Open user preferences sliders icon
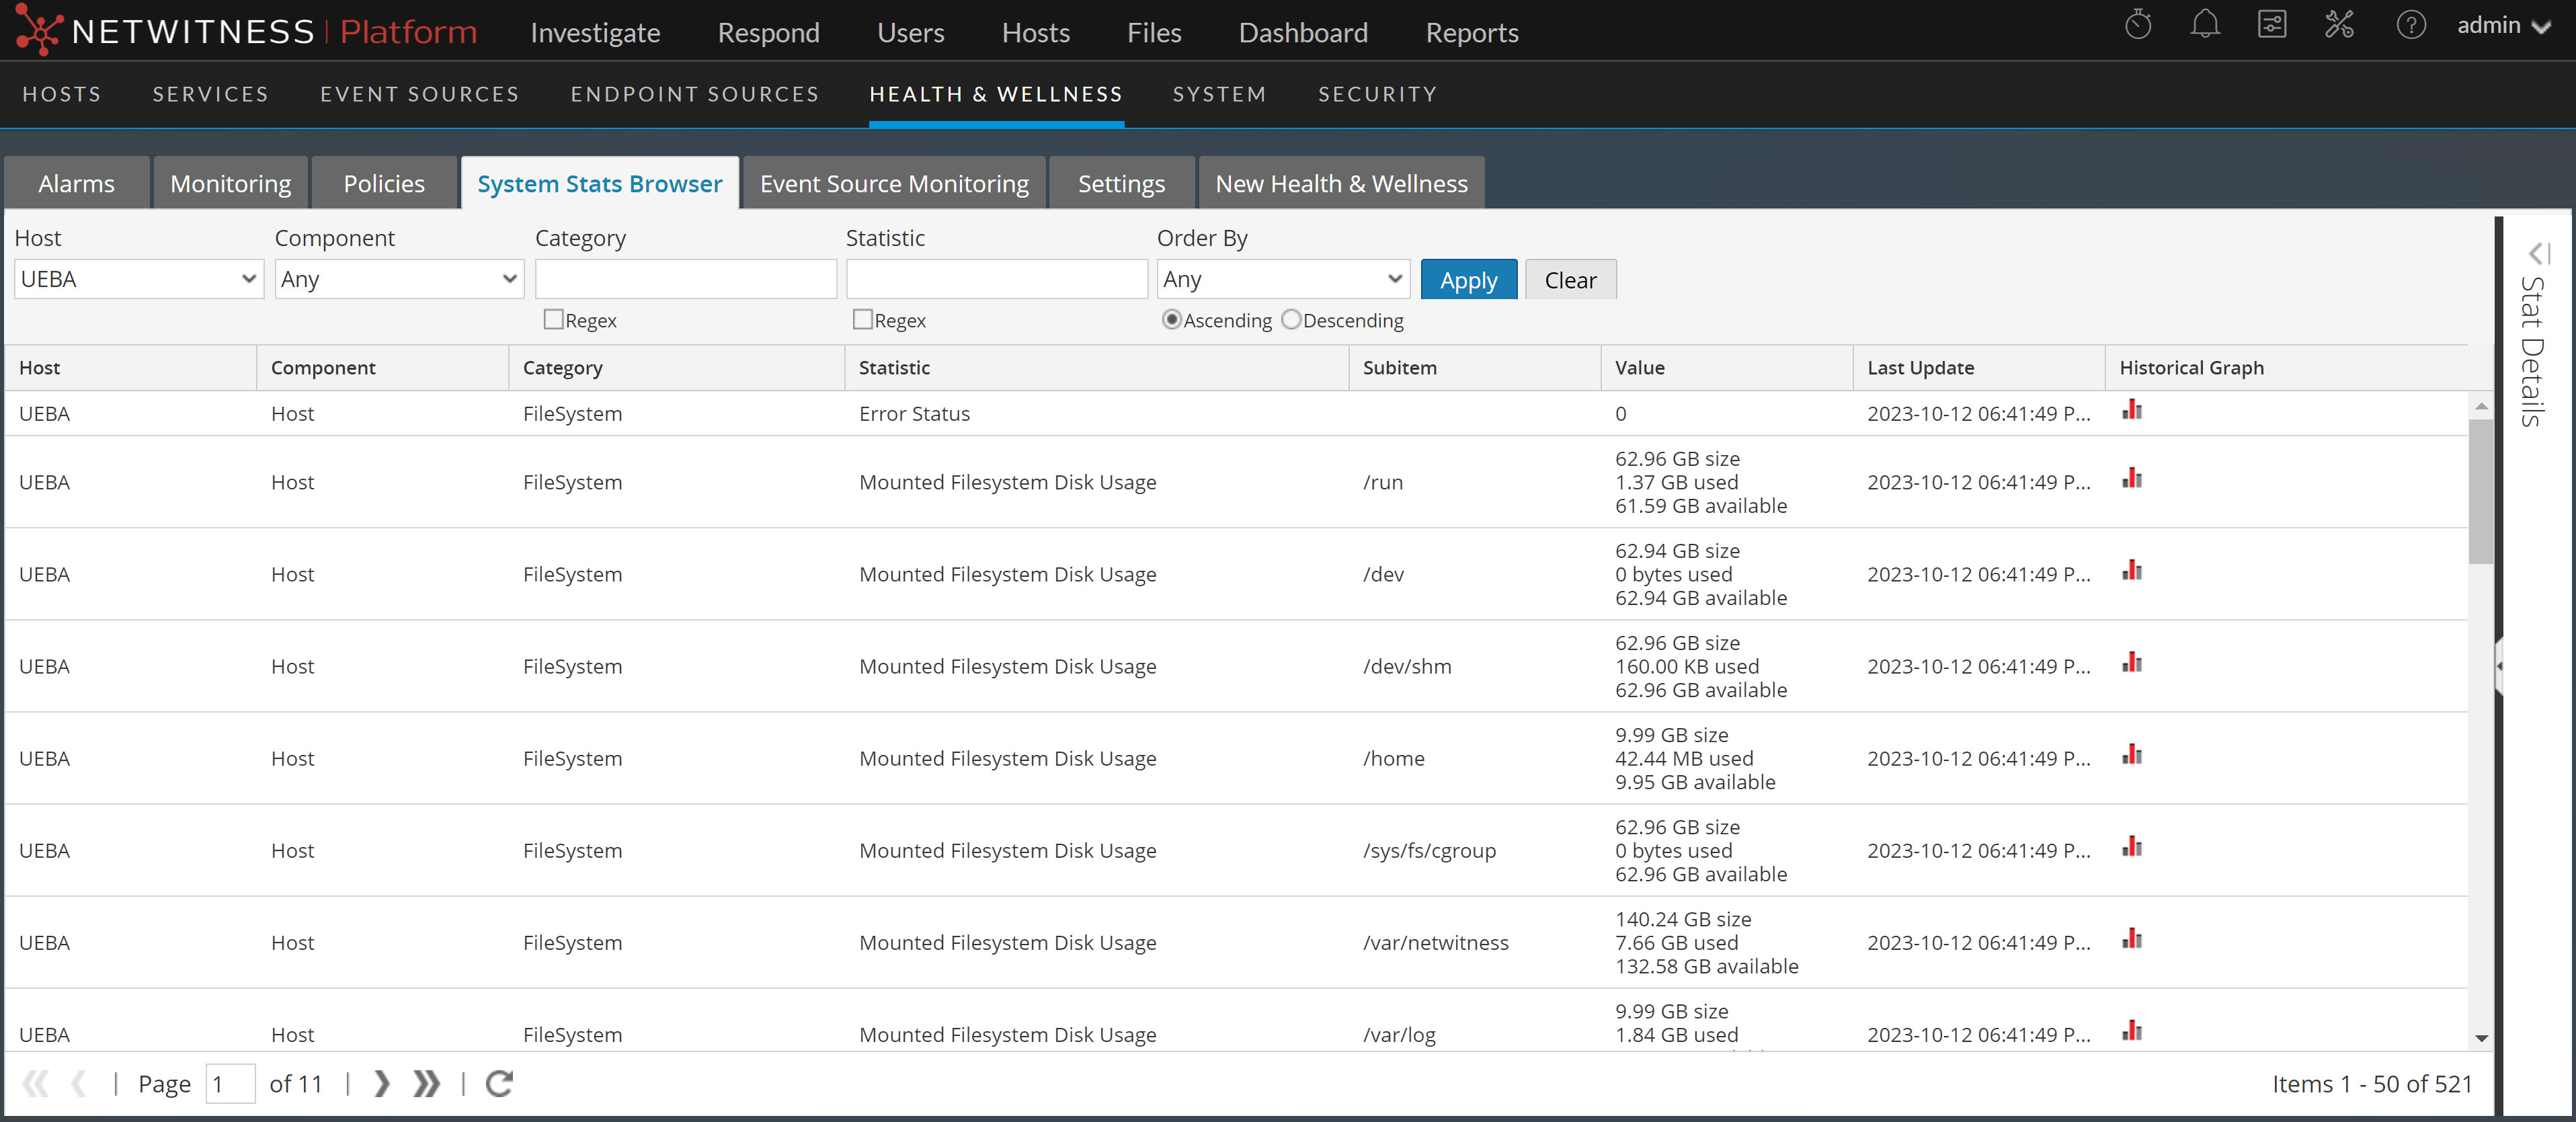 [2272, 25]
